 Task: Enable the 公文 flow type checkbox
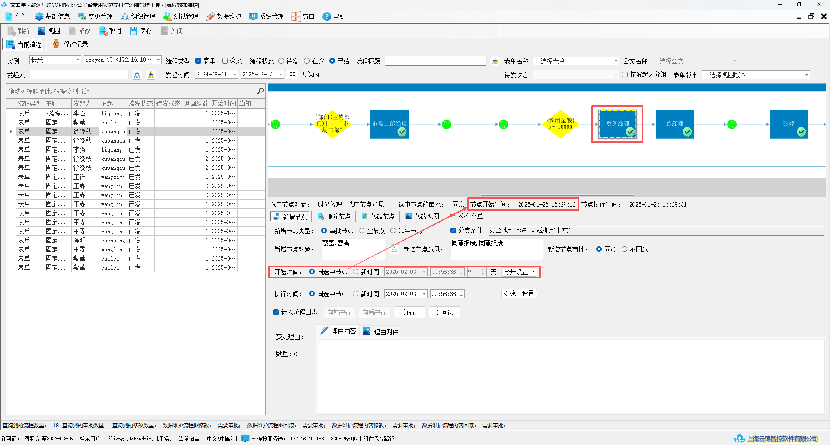click(225, 61)
